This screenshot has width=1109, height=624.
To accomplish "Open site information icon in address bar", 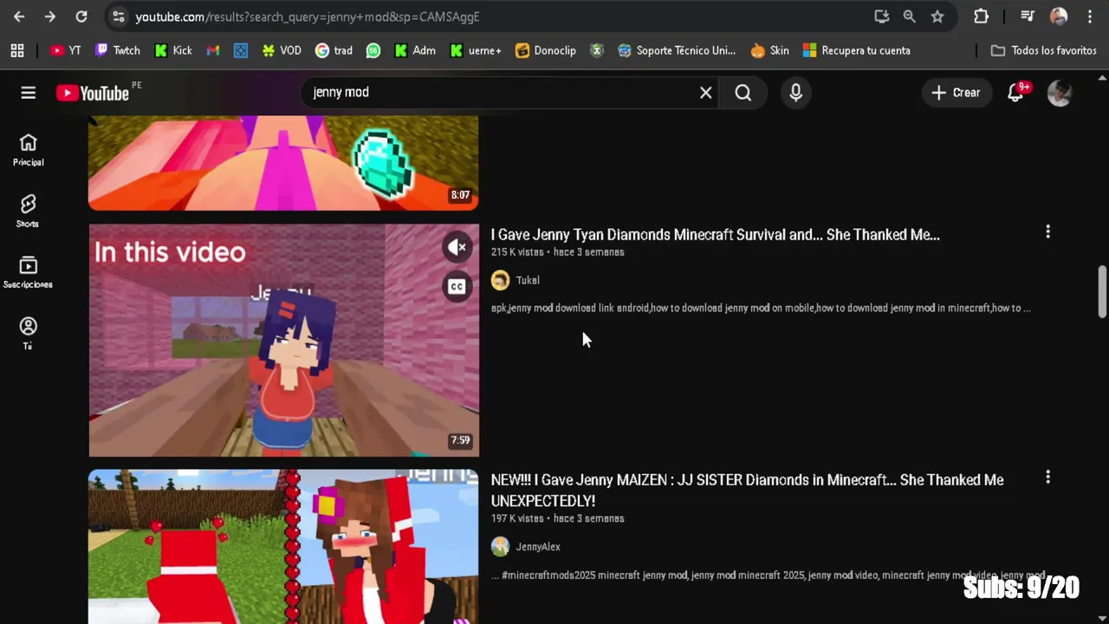I will point(119,16).
